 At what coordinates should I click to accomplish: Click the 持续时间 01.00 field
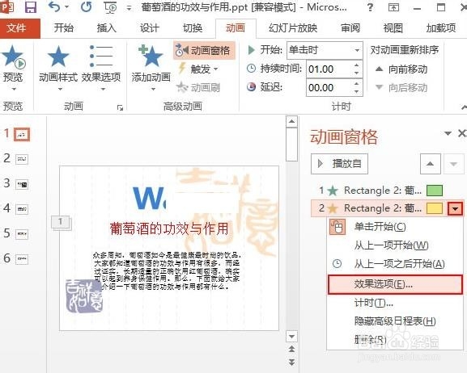pyautogui.click(x=329, y=69)
